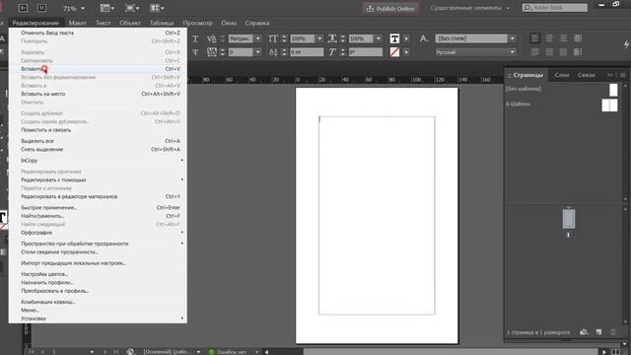Open the Существенные элементы workspace switcher
The width and height of the screenshot is (631, 355).
[x=469, y=8]
